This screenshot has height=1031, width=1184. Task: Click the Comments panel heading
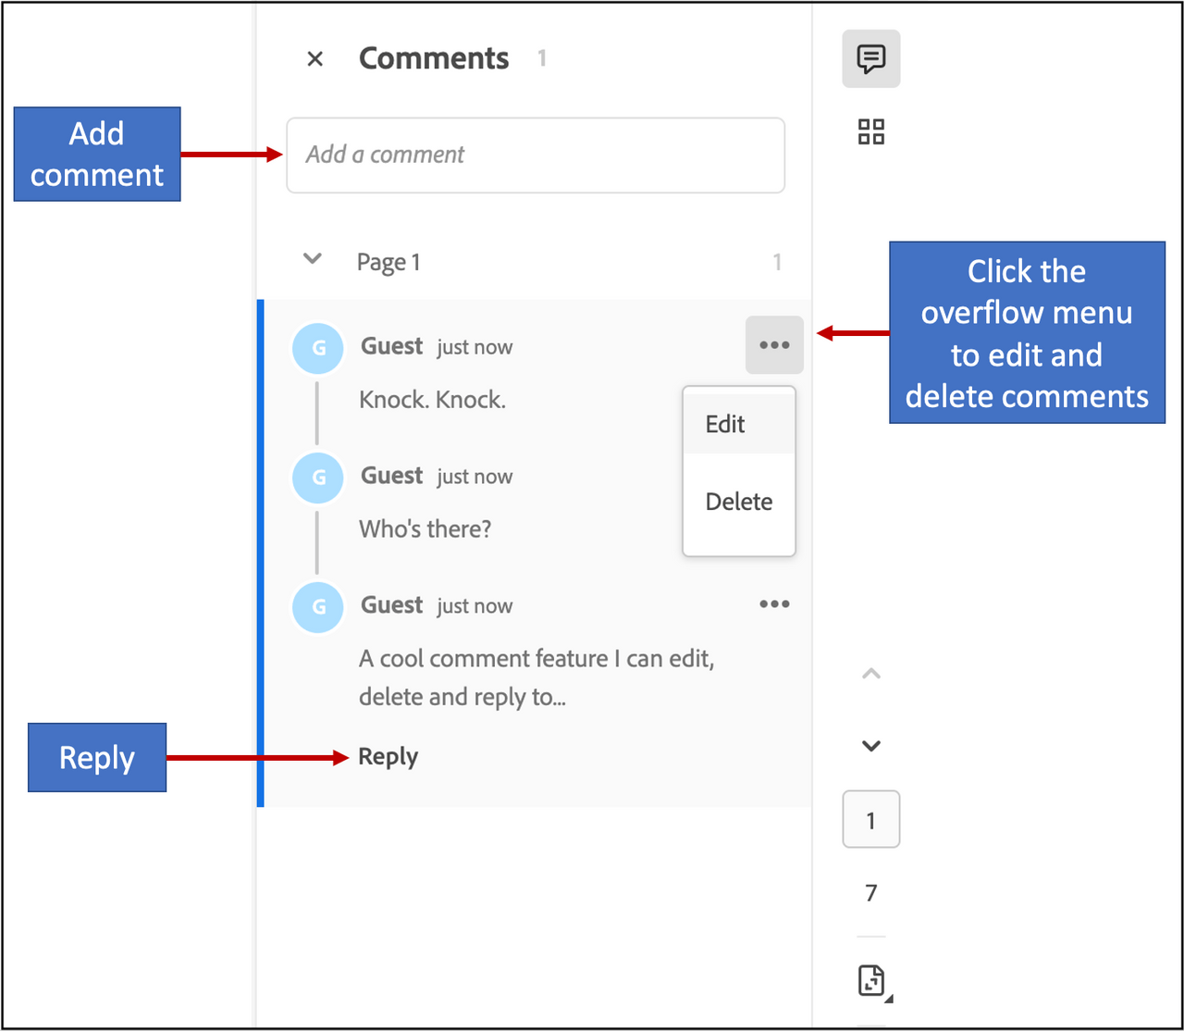click(x=434, y=58)
